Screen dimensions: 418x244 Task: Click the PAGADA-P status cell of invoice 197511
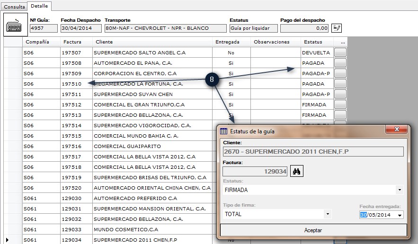[x=317, y=94]
